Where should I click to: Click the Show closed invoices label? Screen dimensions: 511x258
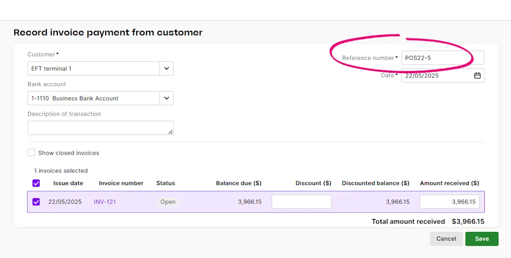click(x=69, y=153)
